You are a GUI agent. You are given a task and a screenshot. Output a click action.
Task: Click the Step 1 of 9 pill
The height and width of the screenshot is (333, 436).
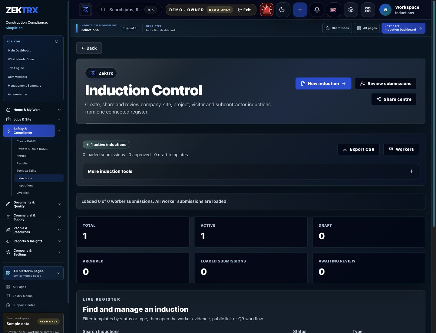click(x=130, y=28)
